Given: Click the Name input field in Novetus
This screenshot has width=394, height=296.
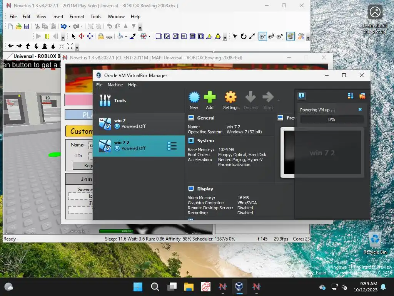Looking at the screenshot, I should 91,145.
